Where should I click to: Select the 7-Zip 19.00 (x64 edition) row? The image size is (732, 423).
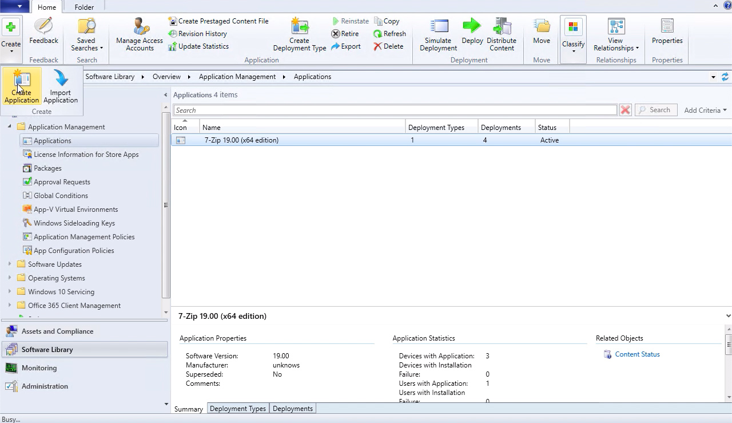[451, 140]
